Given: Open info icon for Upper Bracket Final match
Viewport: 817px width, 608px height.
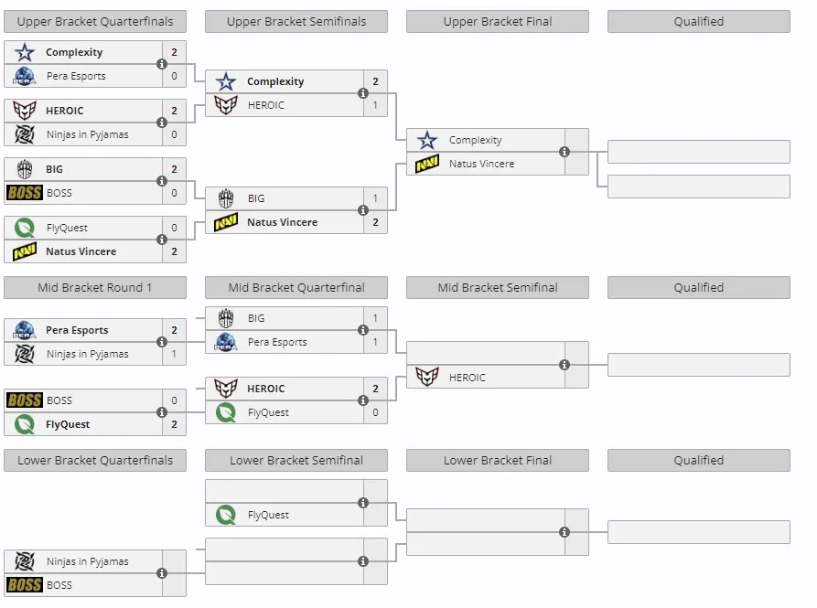Looking at the screenshot, I should point(564,152).
